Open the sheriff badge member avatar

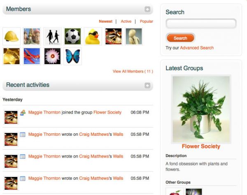pos(12,56)
